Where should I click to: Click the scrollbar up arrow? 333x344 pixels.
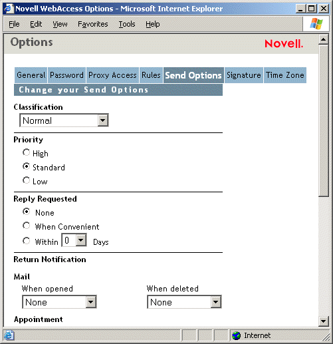[x=324, y=39]
